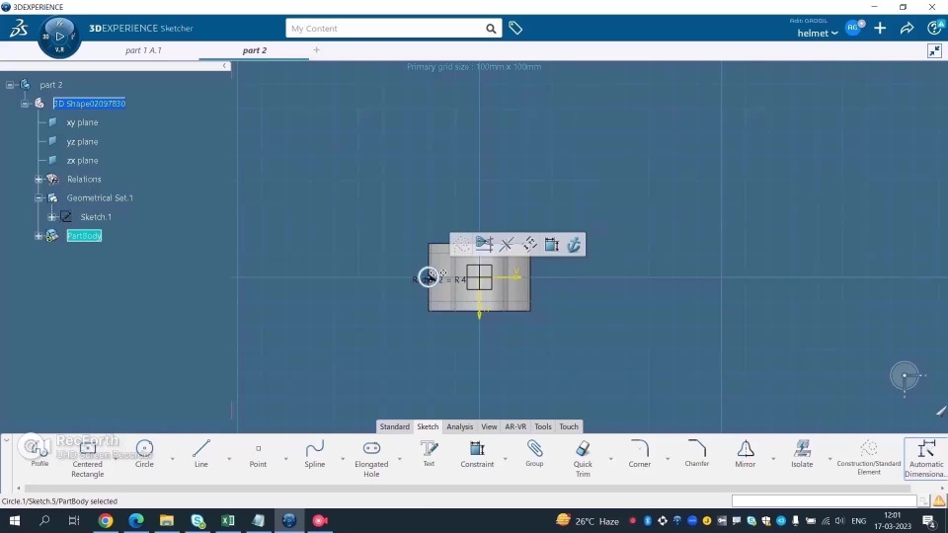The image size is (948, 533).
Task: Select the xy plane in tree
Action: [82, 122]
